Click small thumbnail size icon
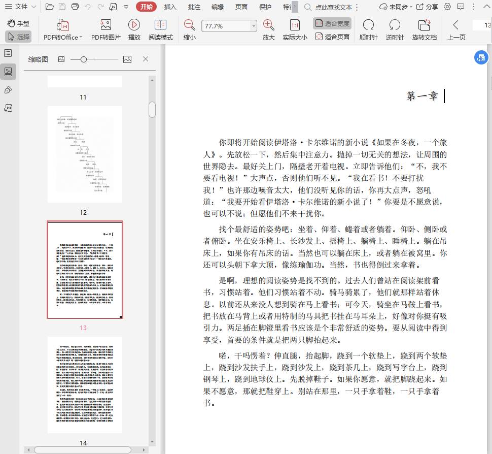492x454 pixels. (x=61, y=59)
